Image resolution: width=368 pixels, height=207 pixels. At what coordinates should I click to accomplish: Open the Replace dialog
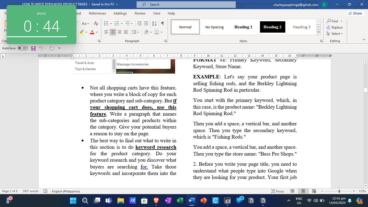[334, 27]
